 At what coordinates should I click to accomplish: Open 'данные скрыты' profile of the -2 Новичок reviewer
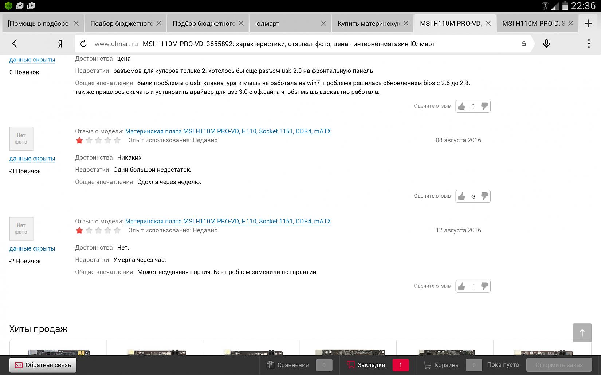coord(32,248)
